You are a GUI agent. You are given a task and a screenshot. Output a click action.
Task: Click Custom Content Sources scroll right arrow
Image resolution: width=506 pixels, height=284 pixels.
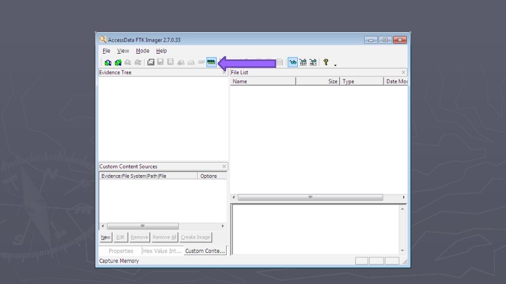pyautogui.click(x=223, y=226)
